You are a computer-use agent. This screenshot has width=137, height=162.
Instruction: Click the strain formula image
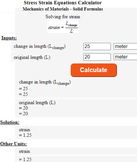63,27
